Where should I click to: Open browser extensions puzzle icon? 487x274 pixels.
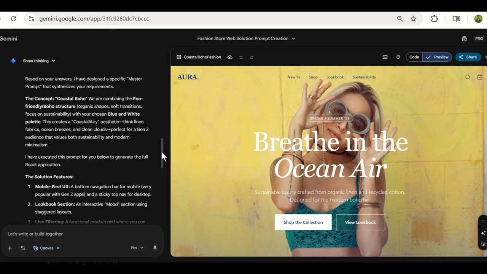(434, 19)
